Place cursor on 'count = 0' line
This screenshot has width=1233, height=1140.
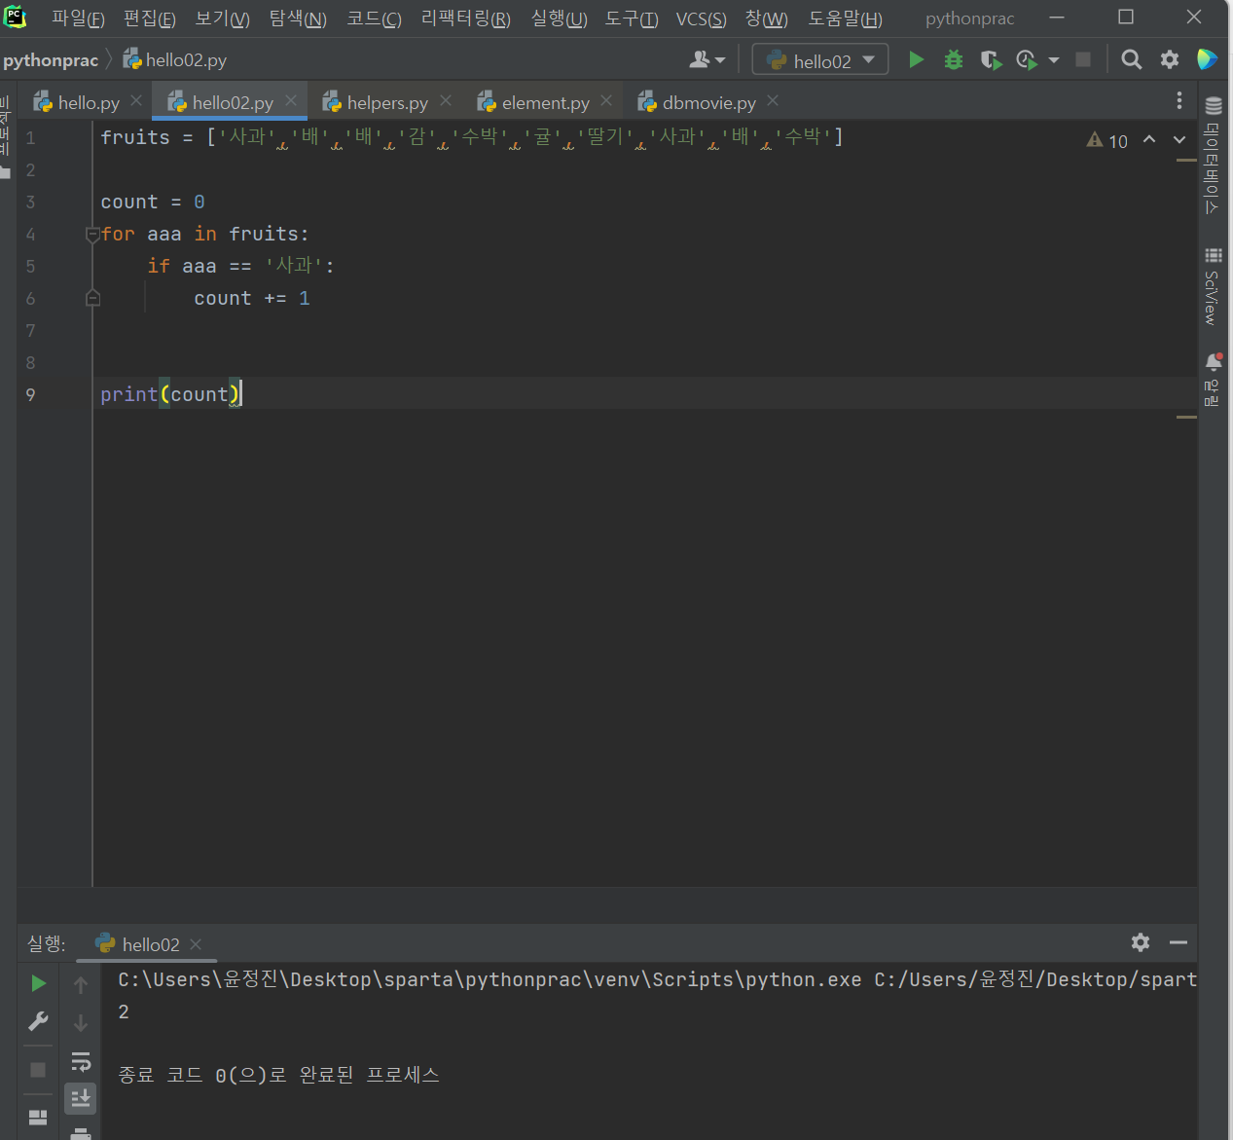(153, 202)
